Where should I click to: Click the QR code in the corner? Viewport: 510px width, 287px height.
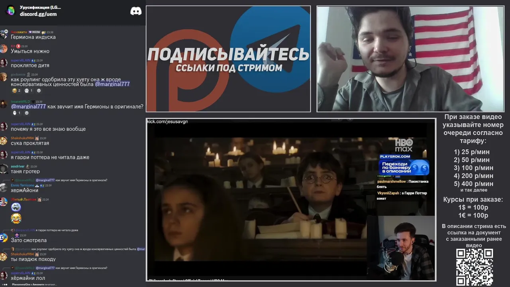(x=475, y=267)
